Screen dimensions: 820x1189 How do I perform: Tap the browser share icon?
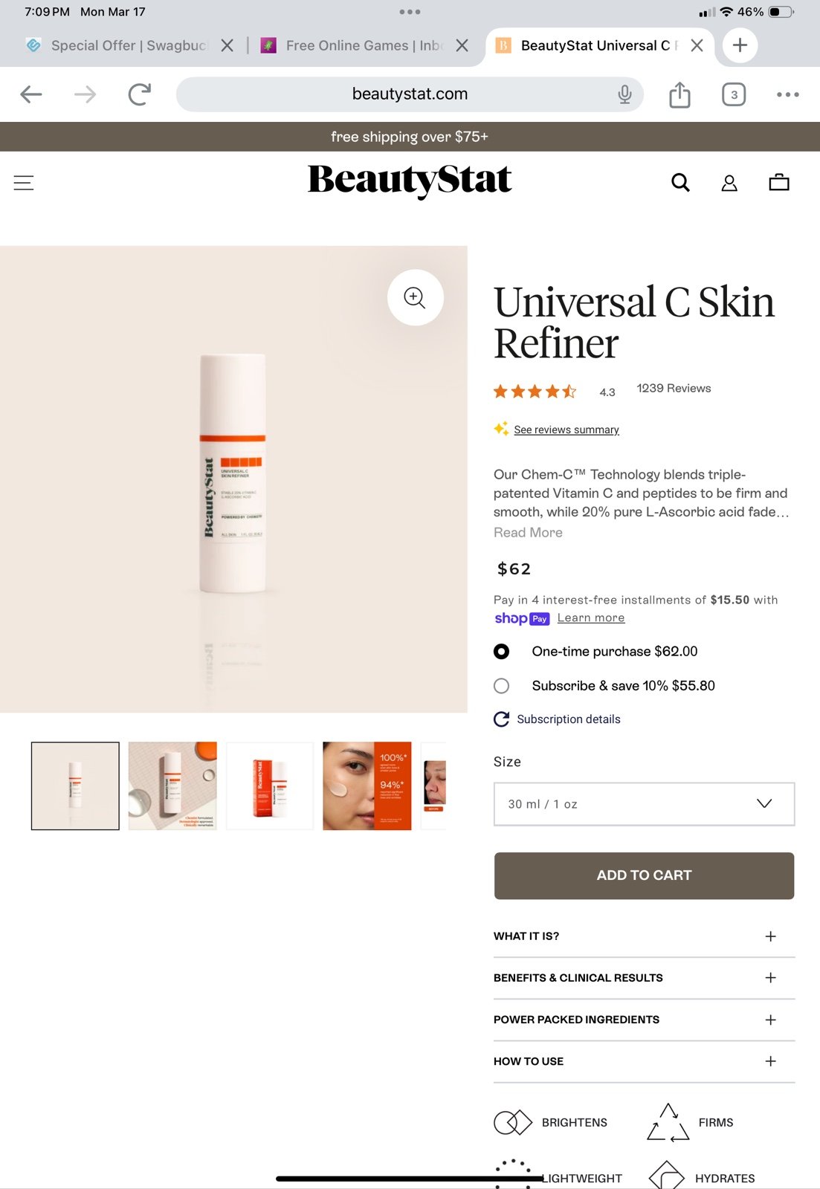click(679, 94)
